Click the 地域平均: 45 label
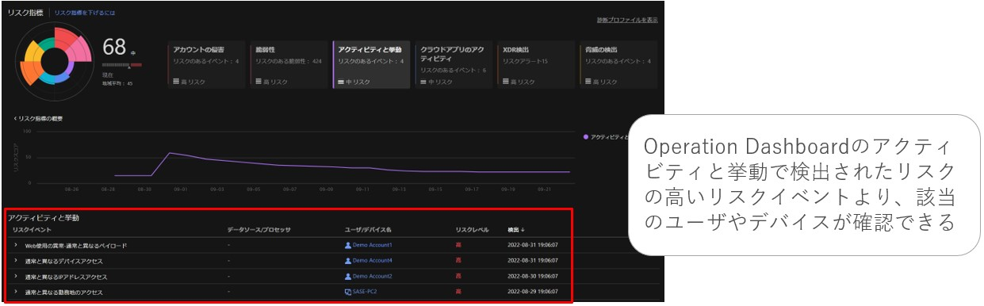Screen dimensions: 984x306 (117, 82)
